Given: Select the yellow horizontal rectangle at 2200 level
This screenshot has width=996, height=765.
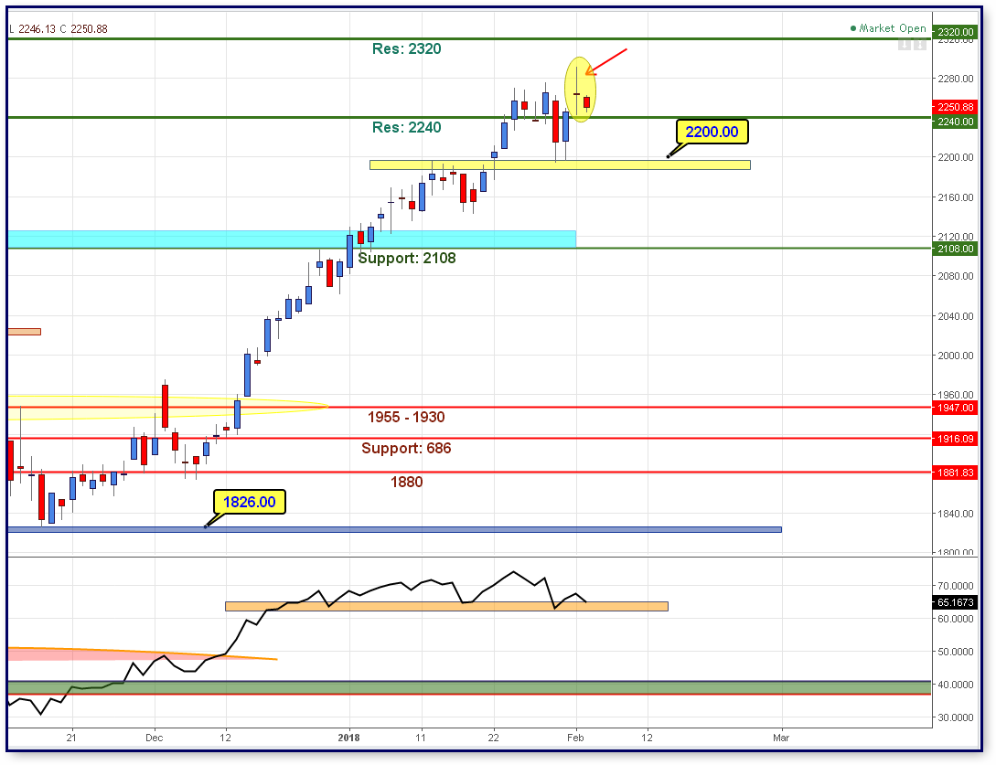Looking at the screenshot, I should pyautogui.click(x=560, y=165).
